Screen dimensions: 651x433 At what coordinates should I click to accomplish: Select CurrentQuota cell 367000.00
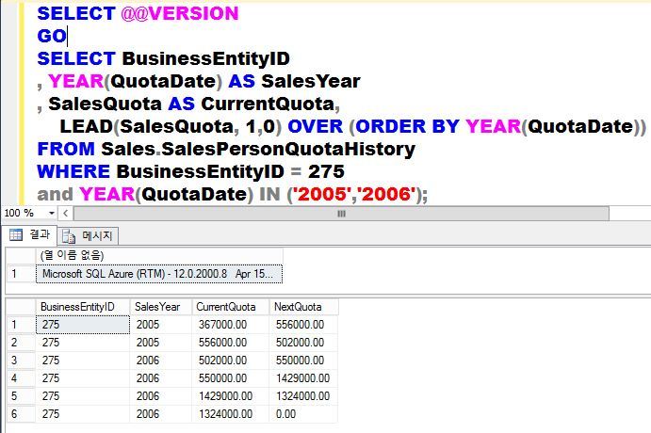[x=231, y=325]
